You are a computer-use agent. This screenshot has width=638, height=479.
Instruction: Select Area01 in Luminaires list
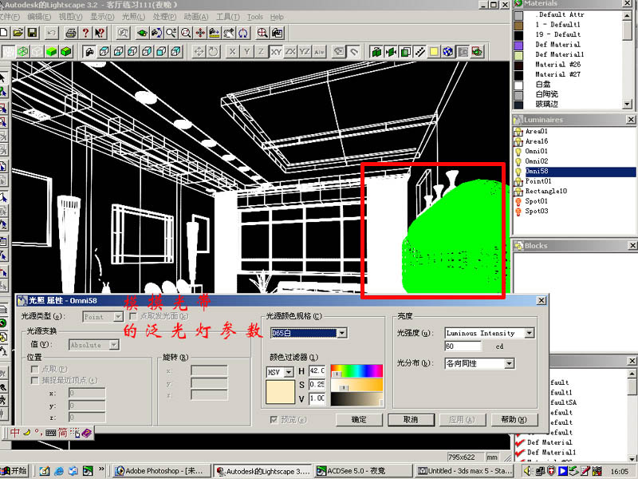click(536, 131)
